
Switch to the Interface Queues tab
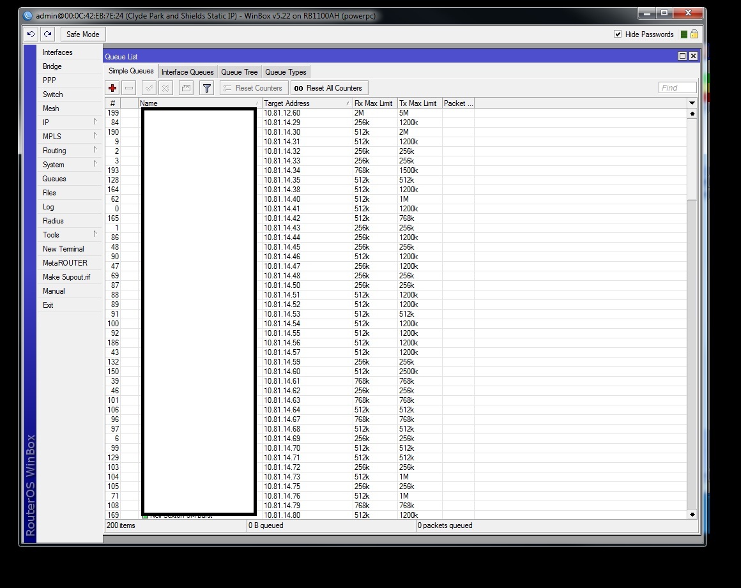pyautogui.click(x=188, y=72)
